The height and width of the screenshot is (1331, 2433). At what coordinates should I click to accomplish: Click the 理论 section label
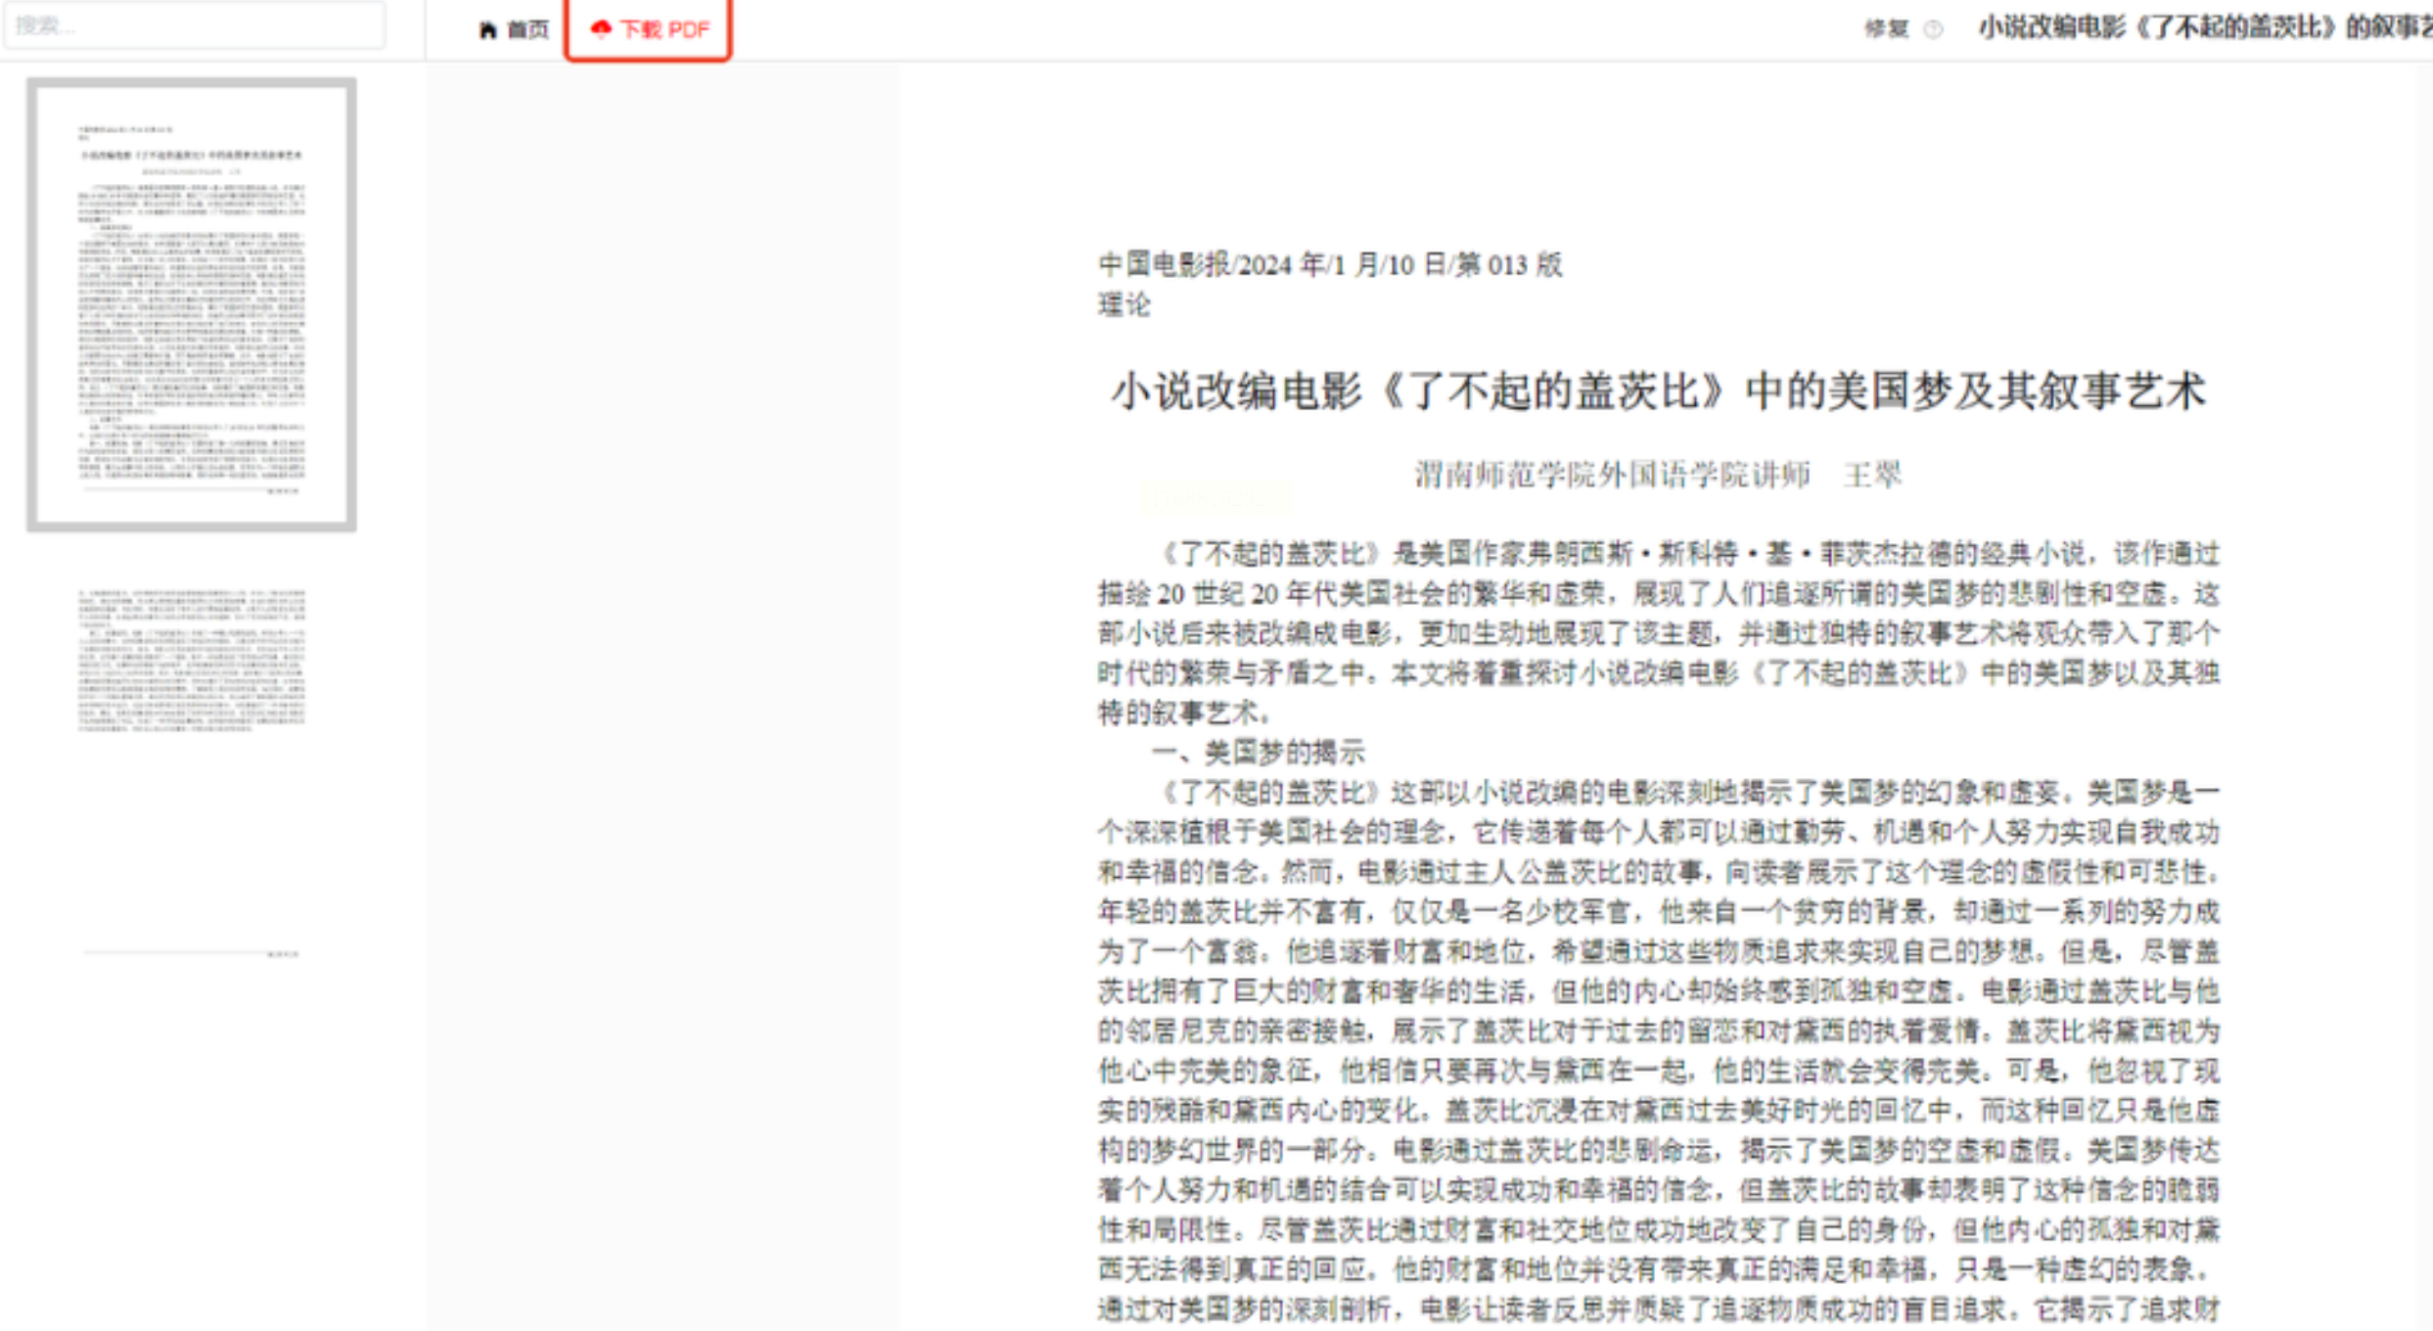pyautogui.click(x=1124, y=305)
